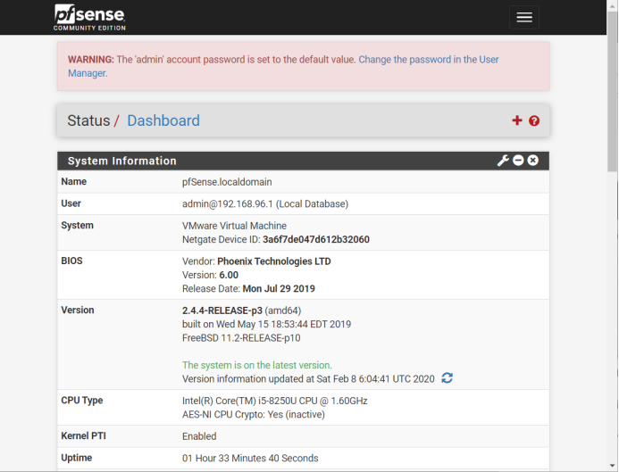
Task: Open Dashboard help question-mark icon
Action: click(x=534, y=121)
